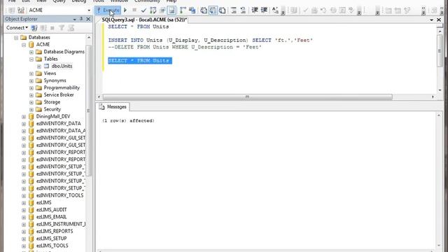
Task: Click the query editor horizontal scrollbar
Action: click(x=247, y=97)
